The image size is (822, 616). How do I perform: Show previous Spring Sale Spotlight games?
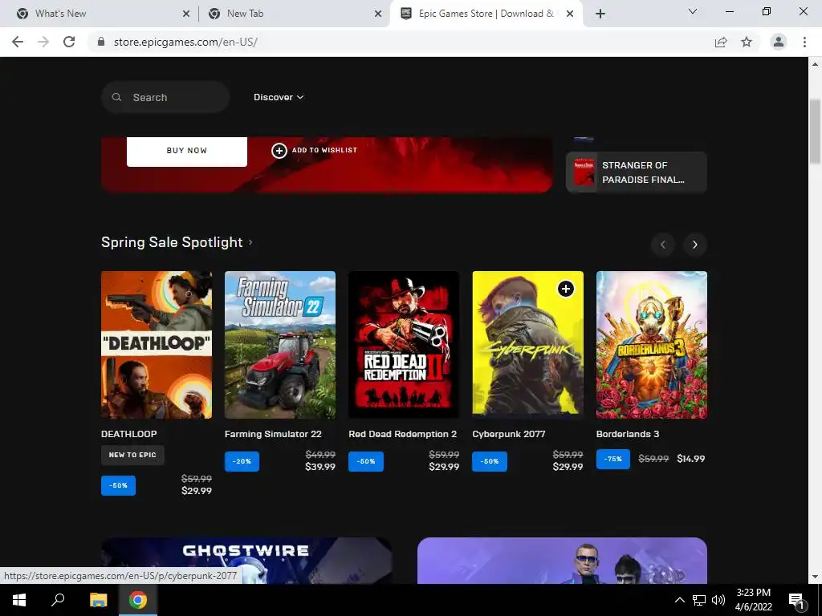coord(662,245)
